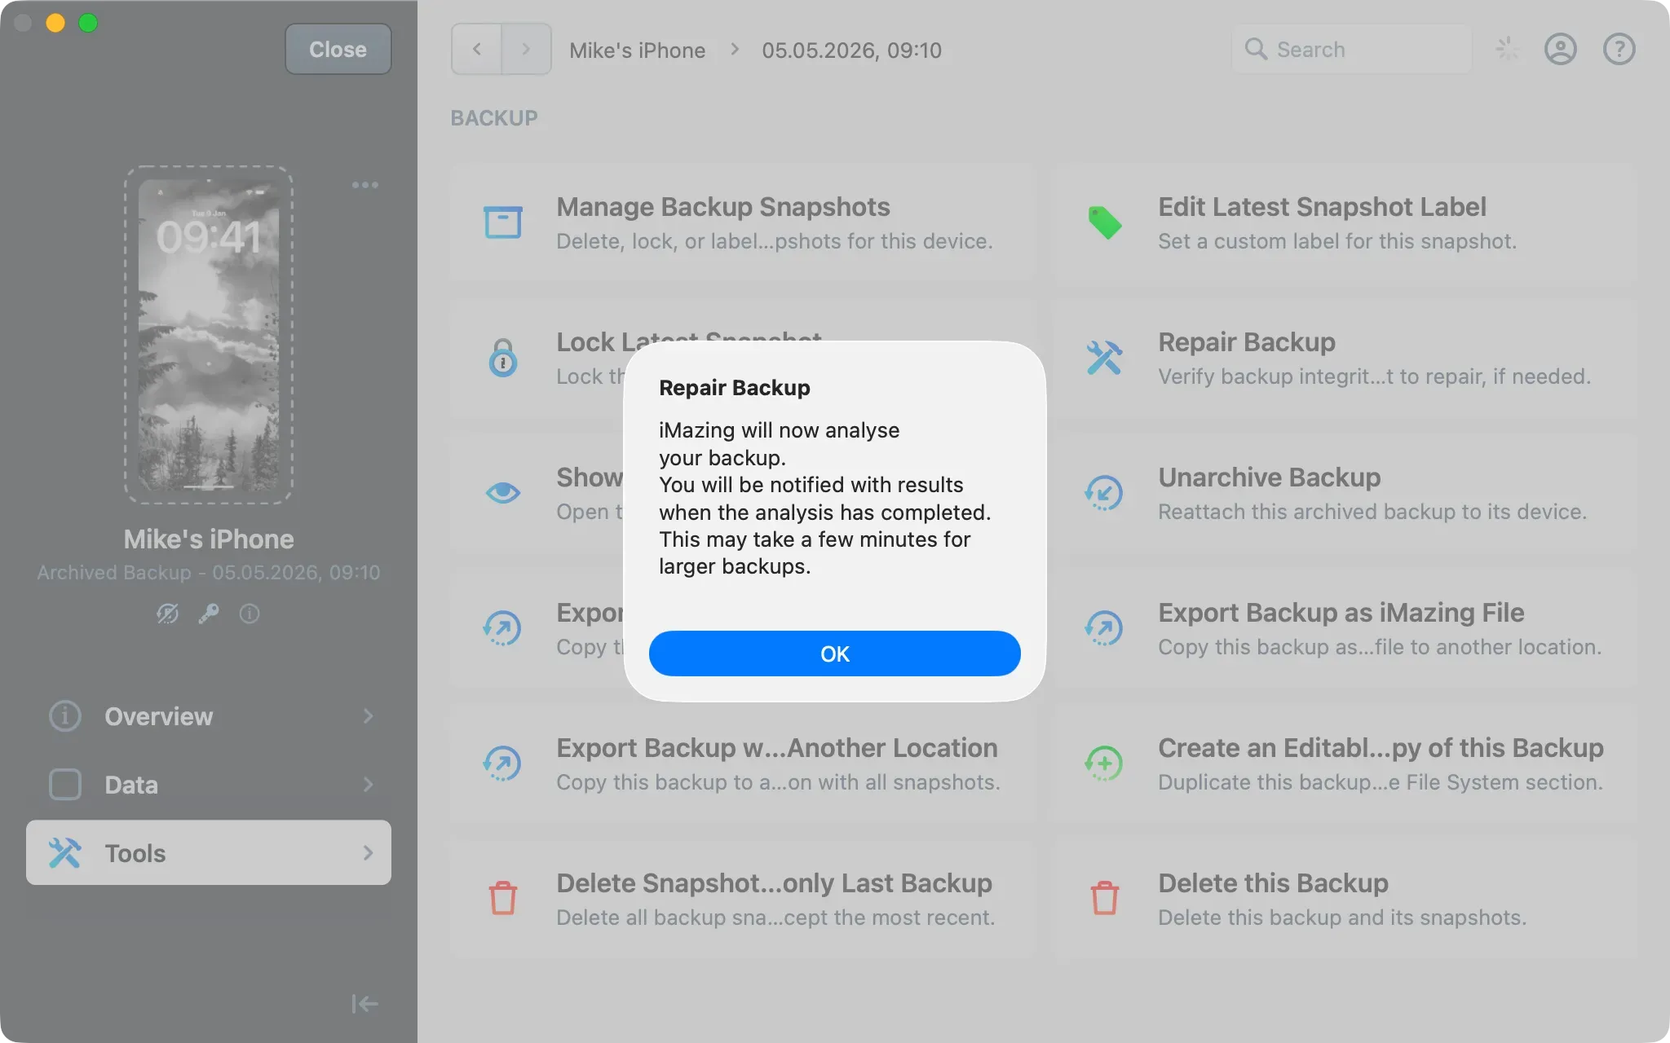Viewport: 1670px width, 1043px height.
Task: Click the Search field in the toolbar
Action: coord(1351,50)
